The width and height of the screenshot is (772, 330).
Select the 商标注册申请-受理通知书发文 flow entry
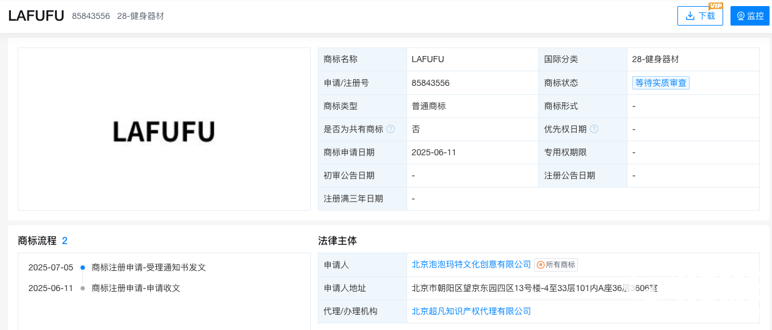click(149, 267)
